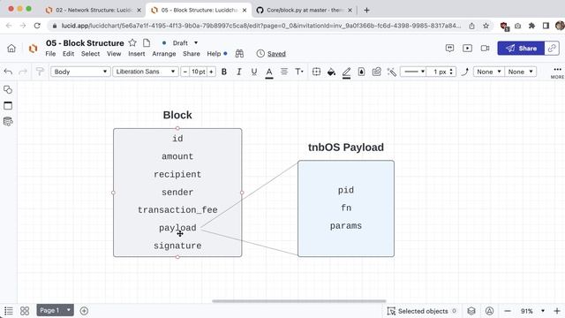This screenshot has width=565, height=318.
Task: Open the Arrange menu
Action: tap(164, 54)
